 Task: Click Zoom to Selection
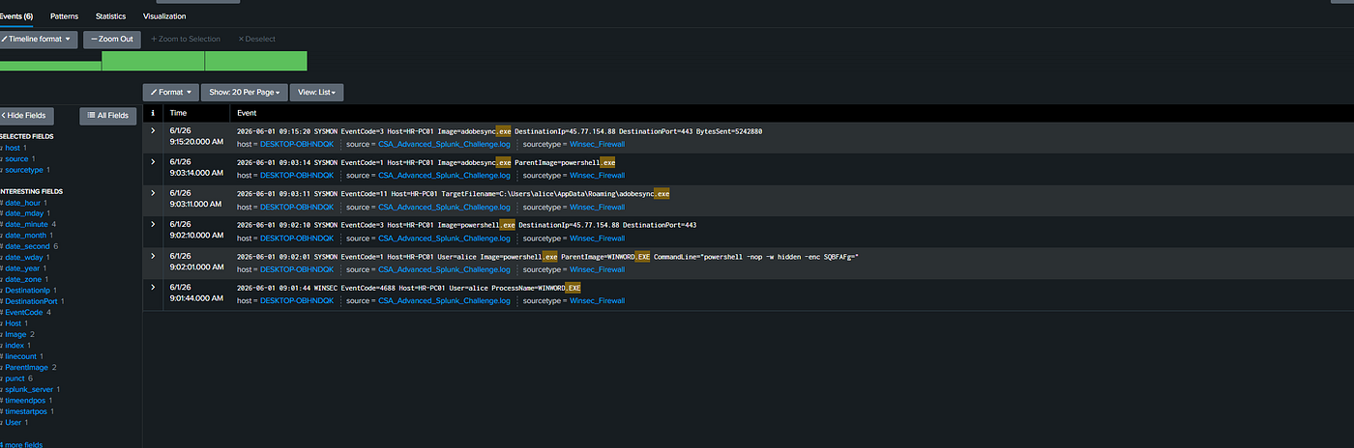tap(186, 40)
